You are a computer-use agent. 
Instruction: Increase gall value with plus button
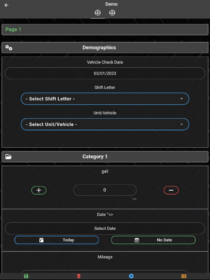pos(39,190)
